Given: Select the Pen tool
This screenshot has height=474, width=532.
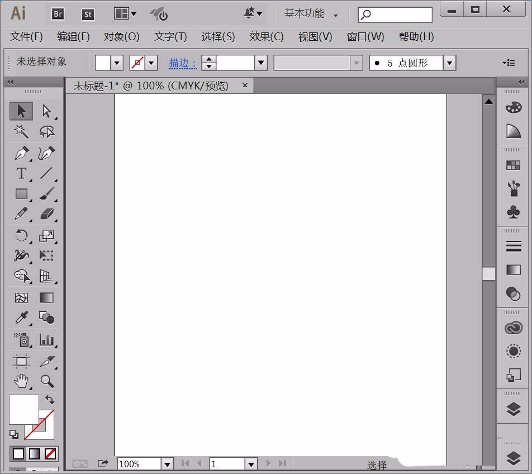Looking at the screenshot, I should click(21, 153).
